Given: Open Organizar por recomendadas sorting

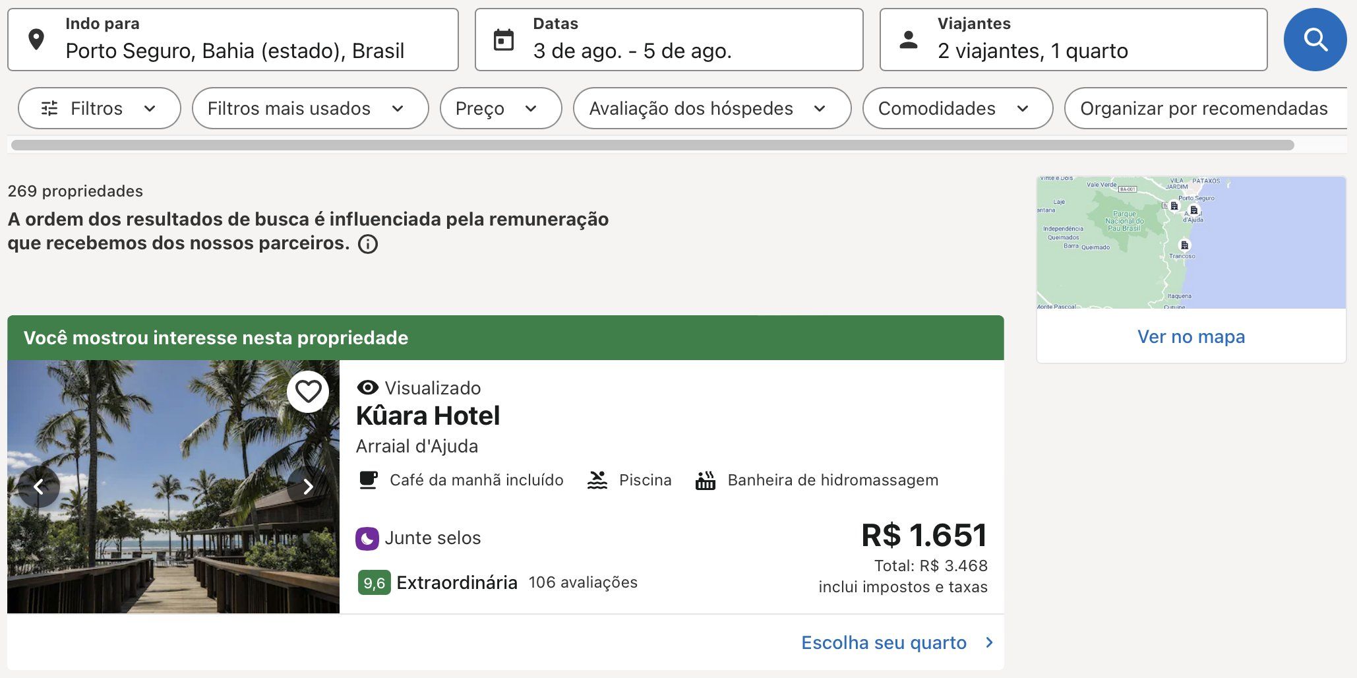Looking at the screenshot, I should point(1205,108).
